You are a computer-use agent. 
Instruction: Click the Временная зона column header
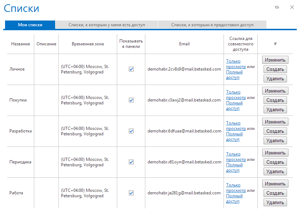[x=88, y=44]
